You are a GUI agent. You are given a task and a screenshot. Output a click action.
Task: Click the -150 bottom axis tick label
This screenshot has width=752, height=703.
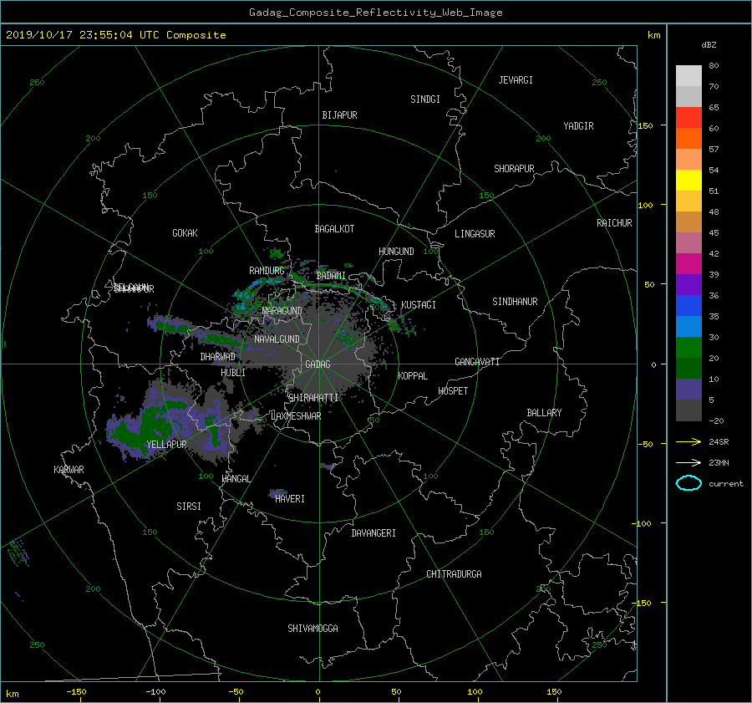click(76, 692)
